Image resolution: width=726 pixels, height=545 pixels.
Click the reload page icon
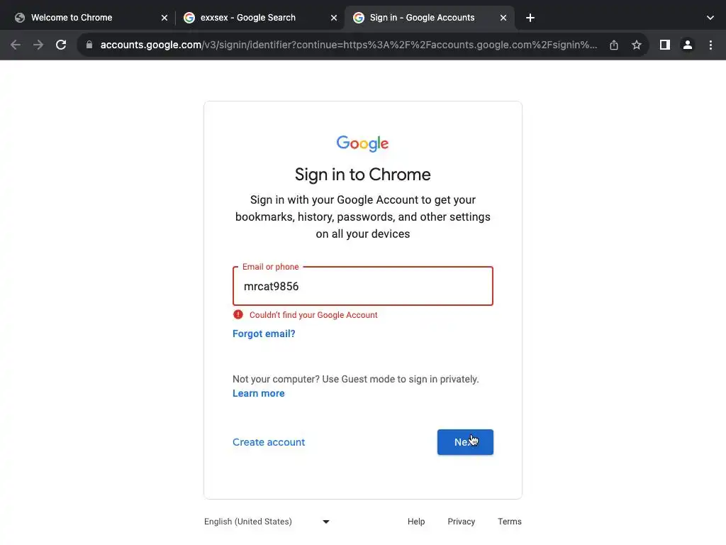pos(61,45)
